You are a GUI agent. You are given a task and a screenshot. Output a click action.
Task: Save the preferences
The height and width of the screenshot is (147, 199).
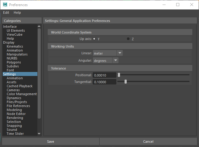50,142
